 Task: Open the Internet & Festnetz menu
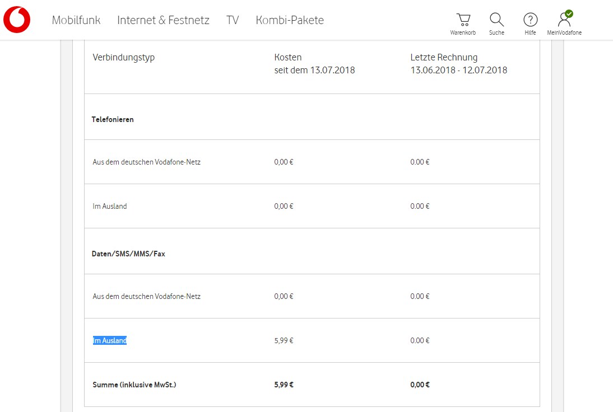click(163, 20)
